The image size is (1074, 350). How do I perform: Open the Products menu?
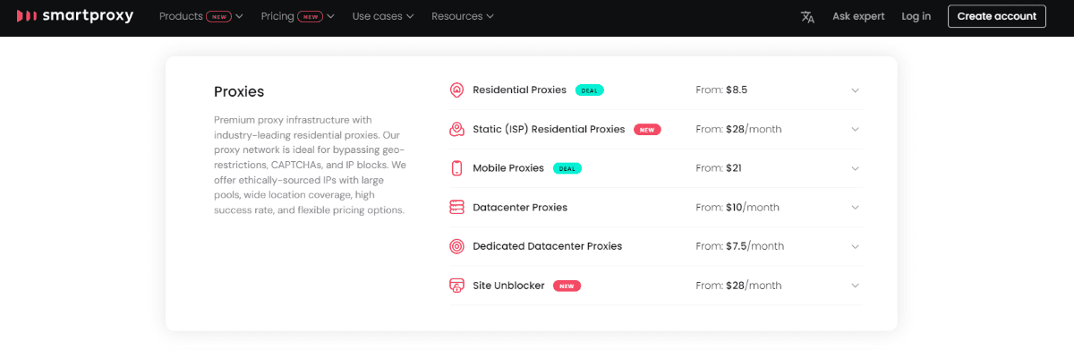(201, 16)
